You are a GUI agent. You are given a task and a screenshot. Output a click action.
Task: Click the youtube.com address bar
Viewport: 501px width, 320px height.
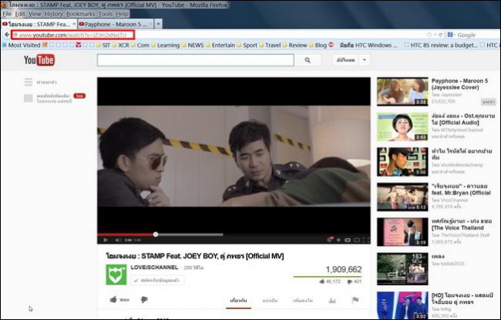[x=73, y=35]
